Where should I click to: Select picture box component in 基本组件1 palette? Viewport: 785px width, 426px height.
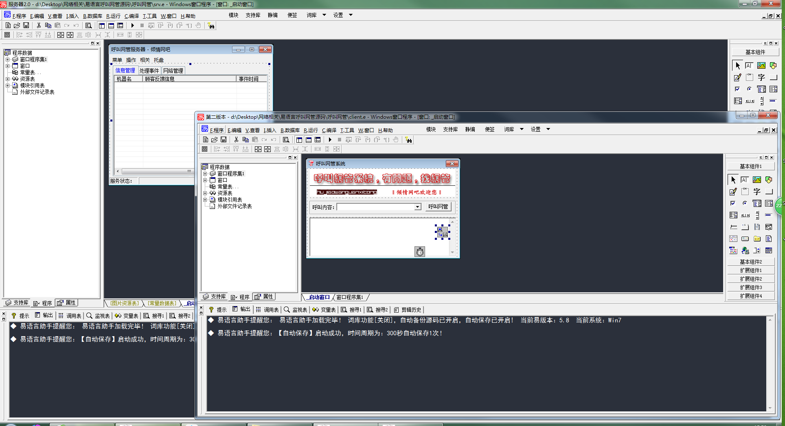[x=757, y=180]
